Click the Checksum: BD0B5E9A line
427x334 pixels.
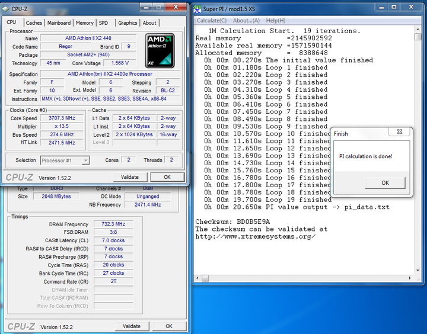[232, 221]
